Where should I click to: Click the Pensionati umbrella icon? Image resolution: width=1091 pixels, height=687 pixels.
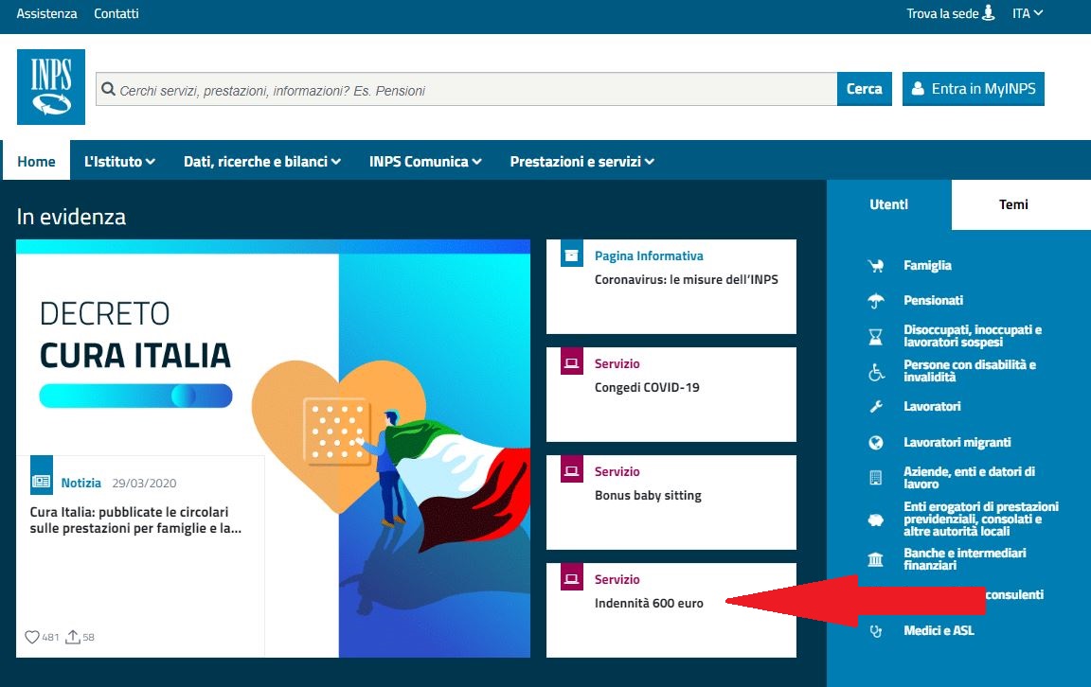[875, 300]
